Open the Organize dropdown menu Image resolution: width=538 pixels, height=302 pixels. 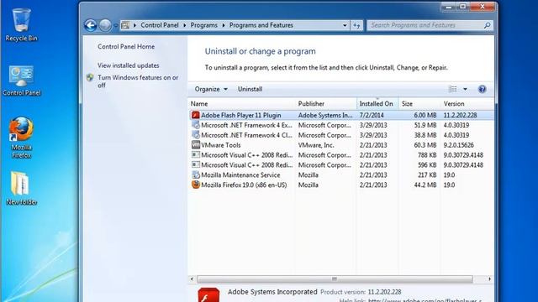(x=211, y=89)
